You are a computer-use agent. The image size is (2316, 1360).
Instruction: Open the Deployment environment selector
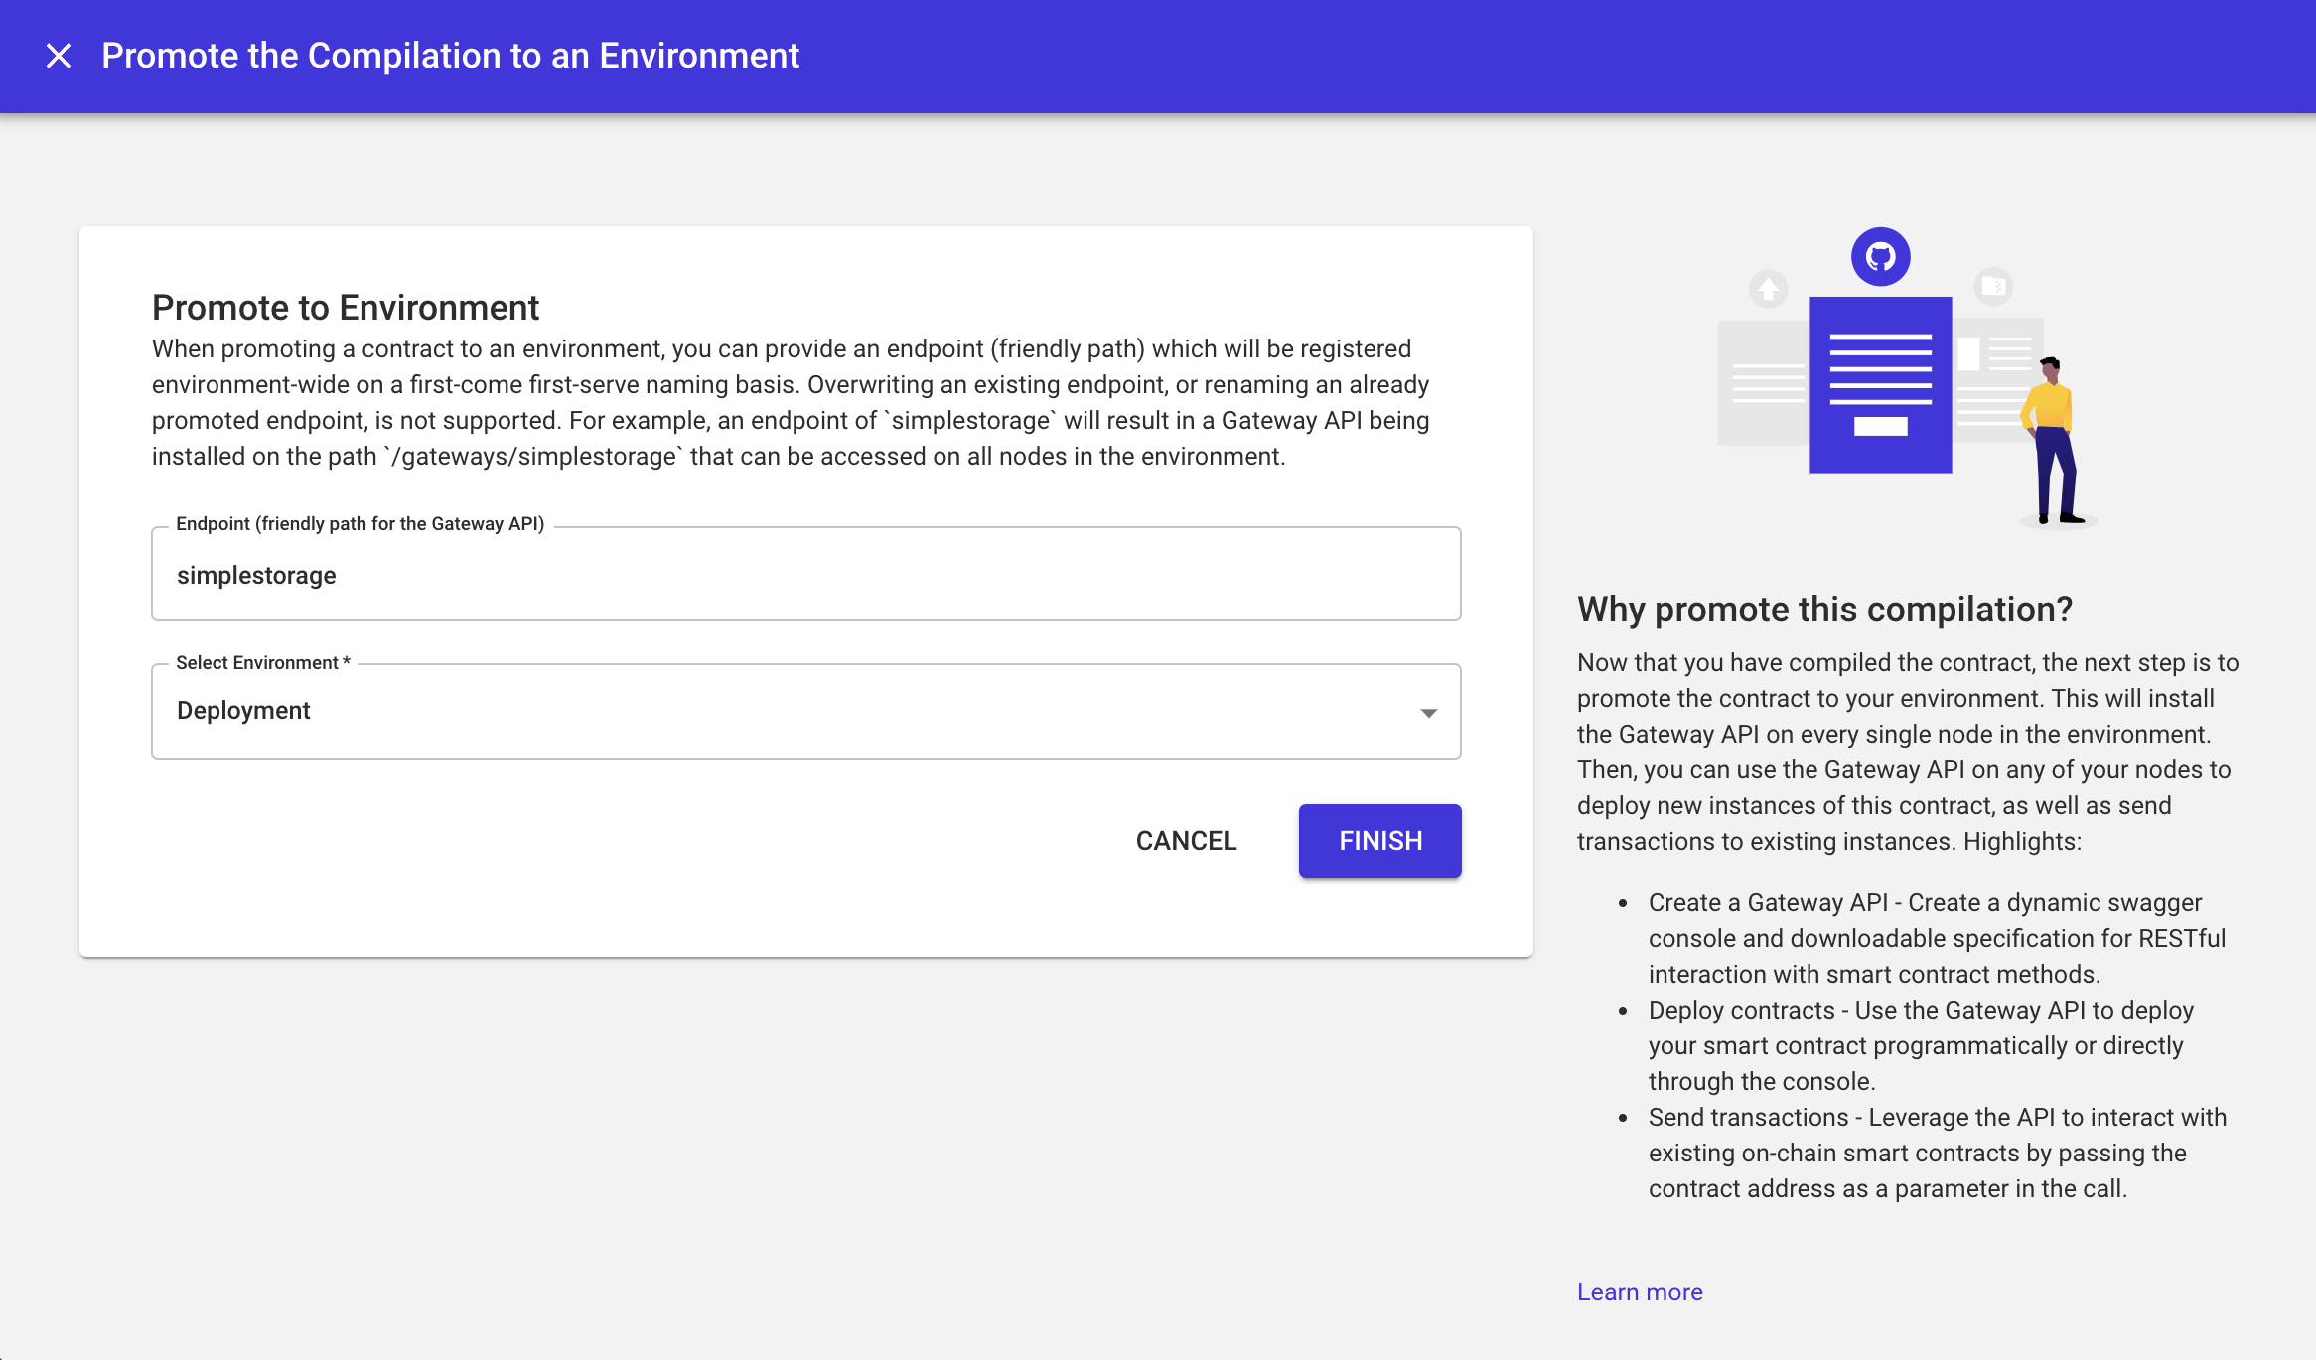click(x=805, y=712)
